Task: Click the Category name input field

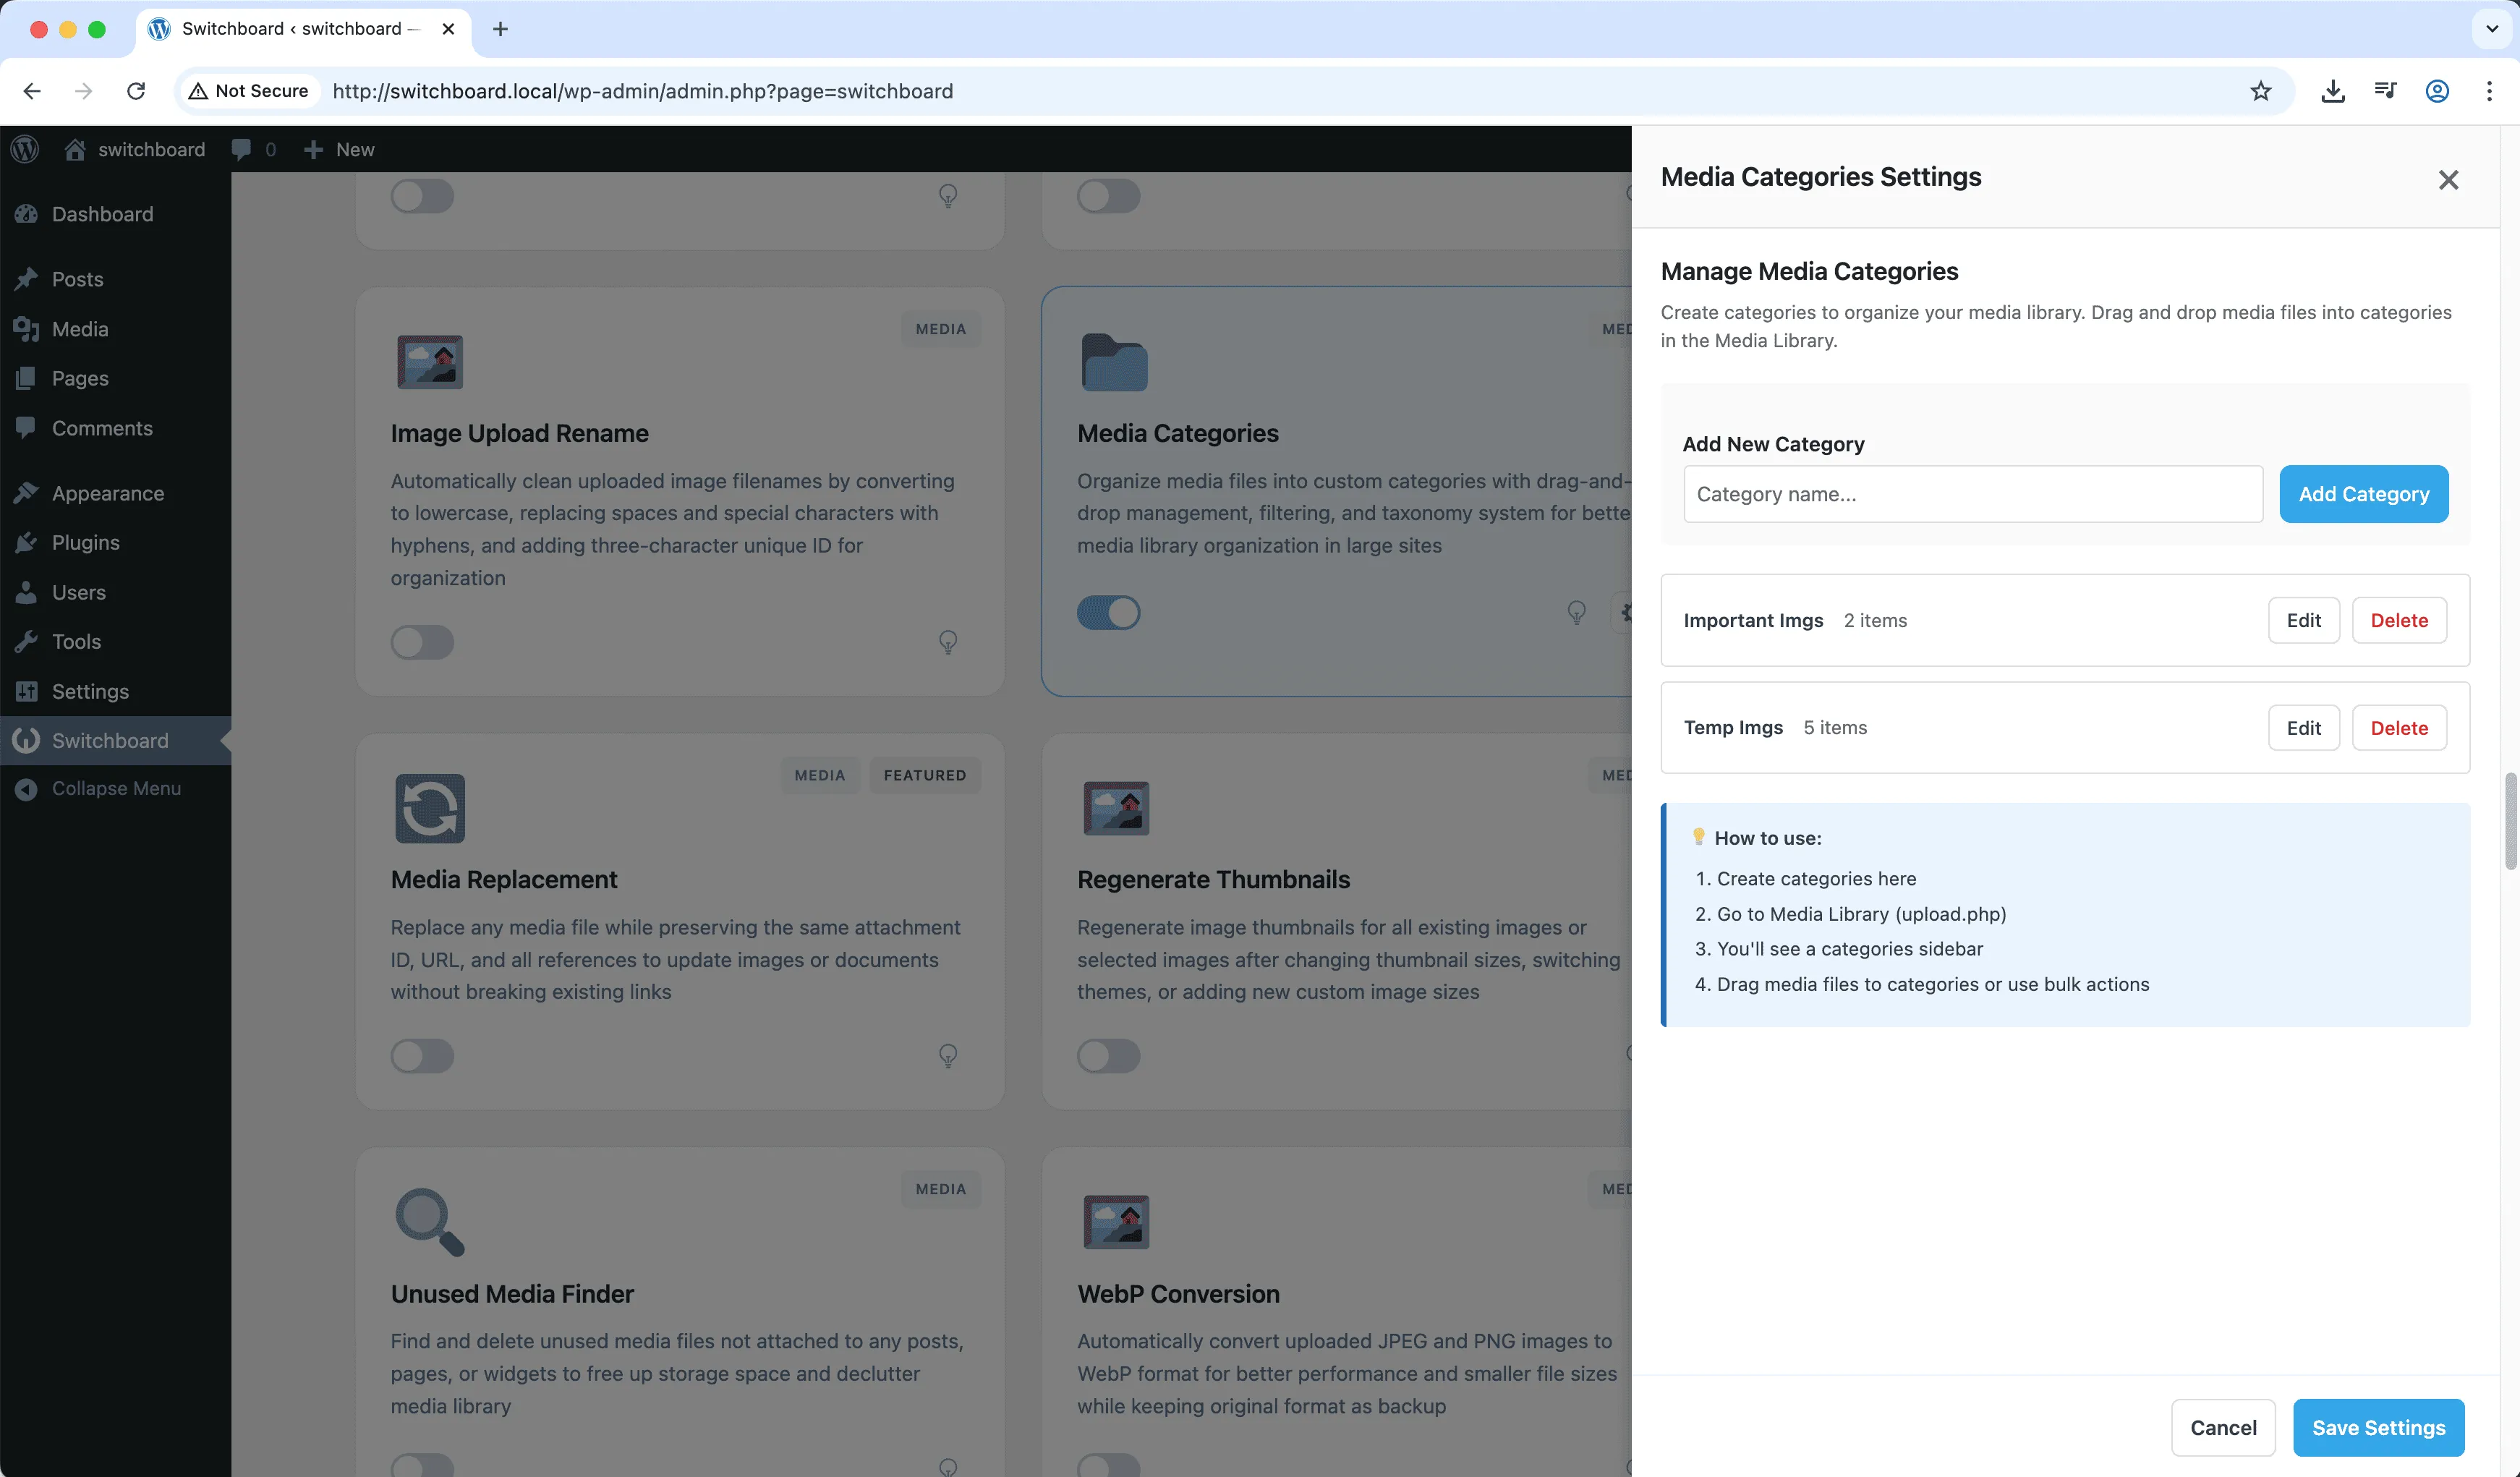Action: click(x=1972, y=493)
